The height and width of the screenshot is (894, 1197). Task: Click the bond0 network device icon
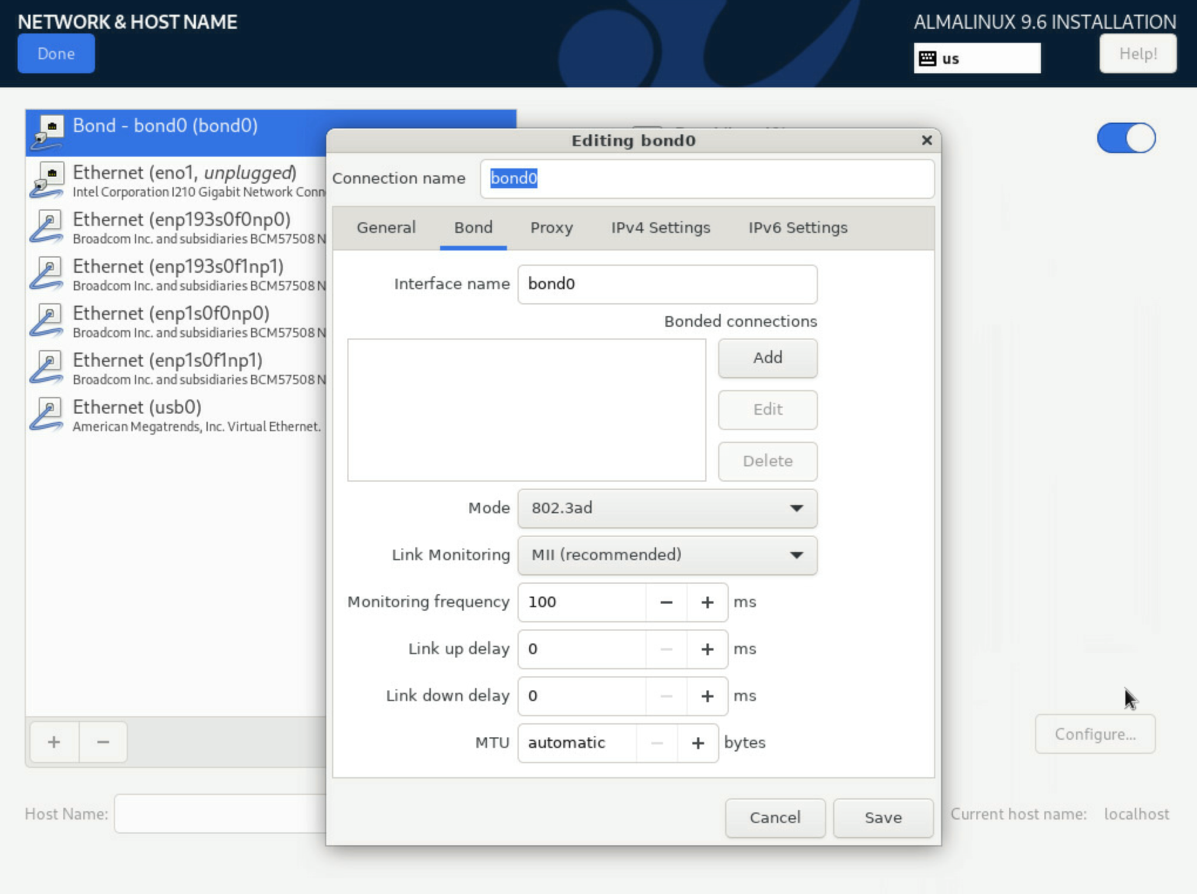pyautogui.click(x=48, y=131)
